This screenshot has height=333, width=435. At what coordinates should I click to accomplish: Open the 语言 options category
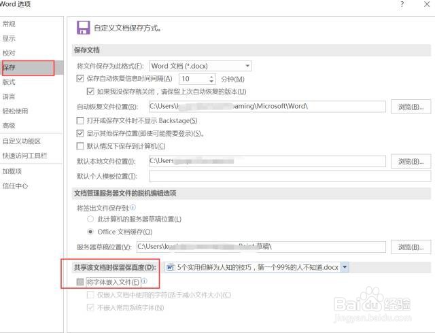[x=9, y=97]
